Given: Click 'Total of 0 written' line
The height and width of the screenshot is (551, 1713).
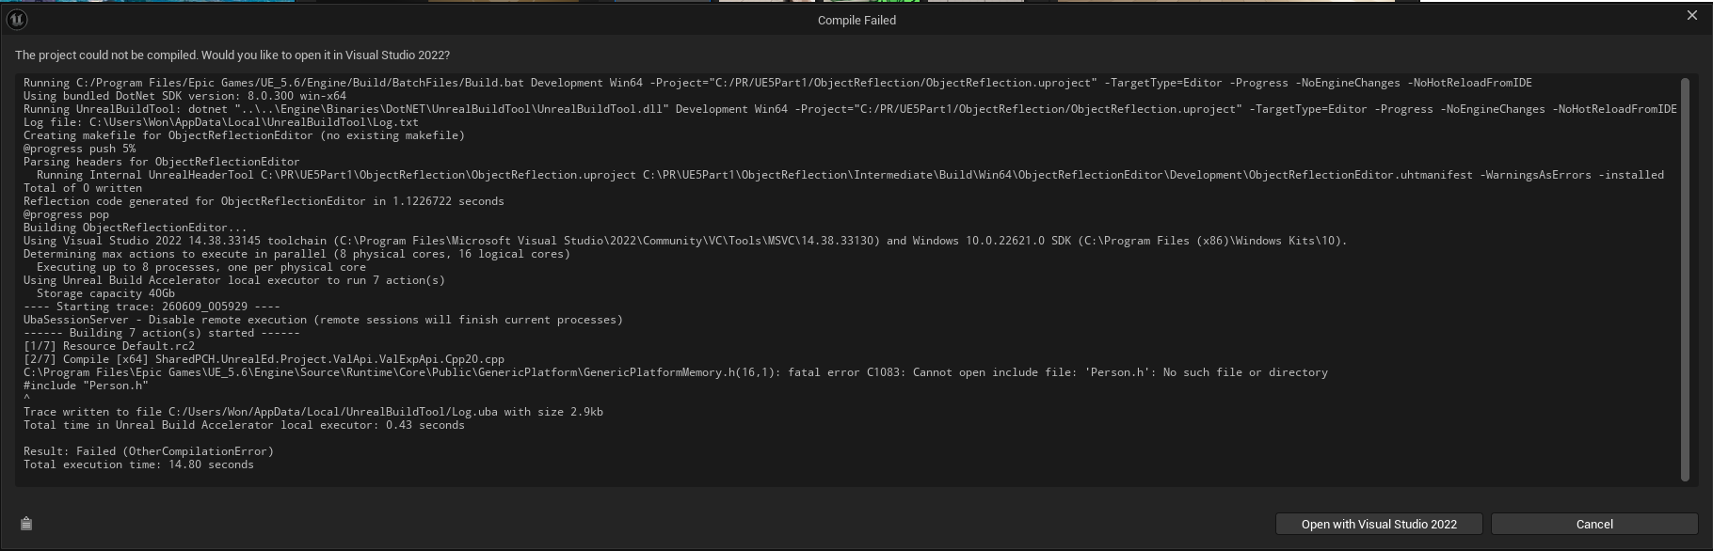Looking at the screenshot, I should (83, 188).
